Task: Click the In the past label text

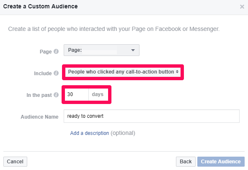Action: pos(39,95)
